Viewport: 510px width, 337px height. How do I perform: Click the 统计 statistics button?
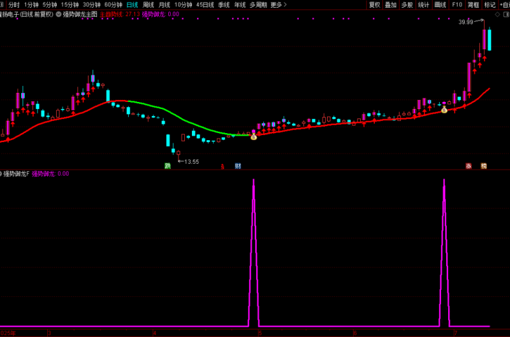[x=423, y=4]
